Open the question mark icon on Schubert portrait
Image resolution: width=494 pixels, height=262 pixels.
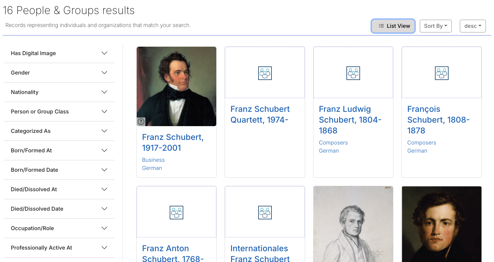tap(141, 122)
